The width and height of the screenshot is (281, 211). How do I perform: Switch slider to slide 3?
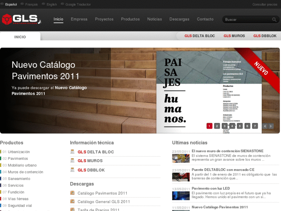click(225, 126)
